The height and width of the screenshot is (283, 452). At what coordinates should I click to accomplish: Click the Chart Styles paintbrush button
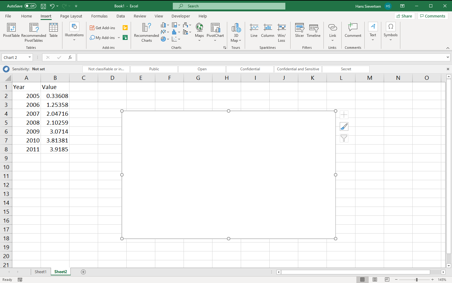click(344, 126)
